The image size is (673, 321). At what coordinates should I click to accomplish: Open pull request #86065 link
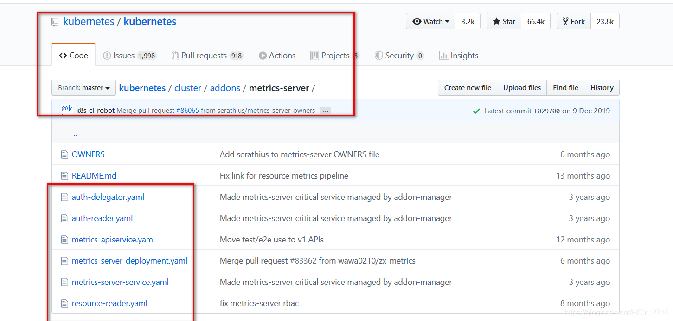pyautogui.click(x=187, y=111)
